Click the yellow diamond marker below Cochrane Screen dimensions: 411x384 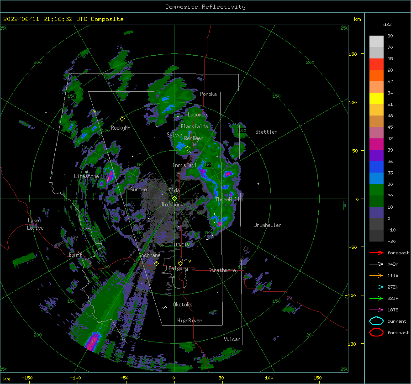(x=156, y=263)
